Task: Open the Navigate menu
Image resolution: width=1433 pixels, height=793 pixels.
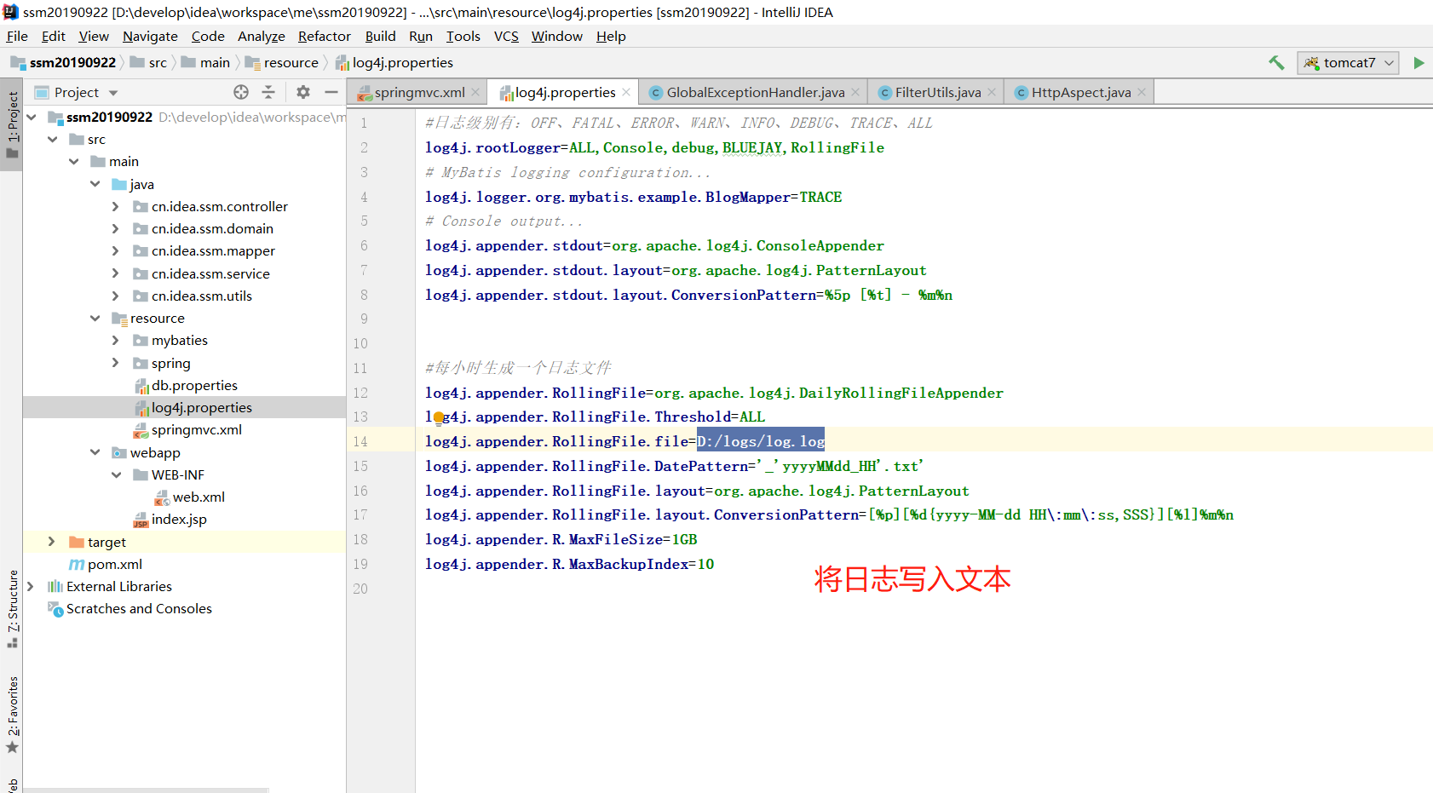Action: pyautogui.click(x=150, y=36)
